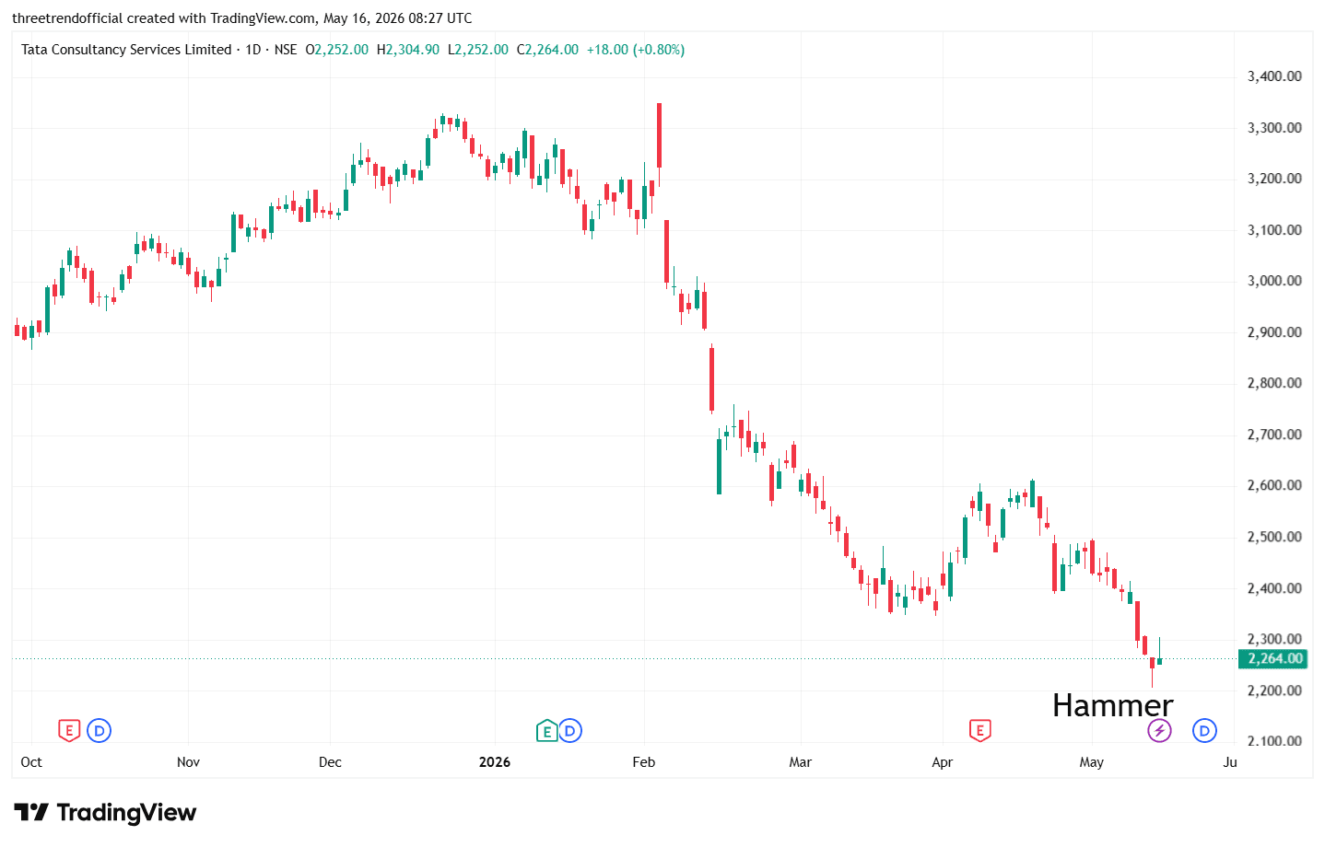Viewport: 1325px width, 847px height.
Task: Open the green earnings E marker near 2026
Action: click(x=546, y=731)
